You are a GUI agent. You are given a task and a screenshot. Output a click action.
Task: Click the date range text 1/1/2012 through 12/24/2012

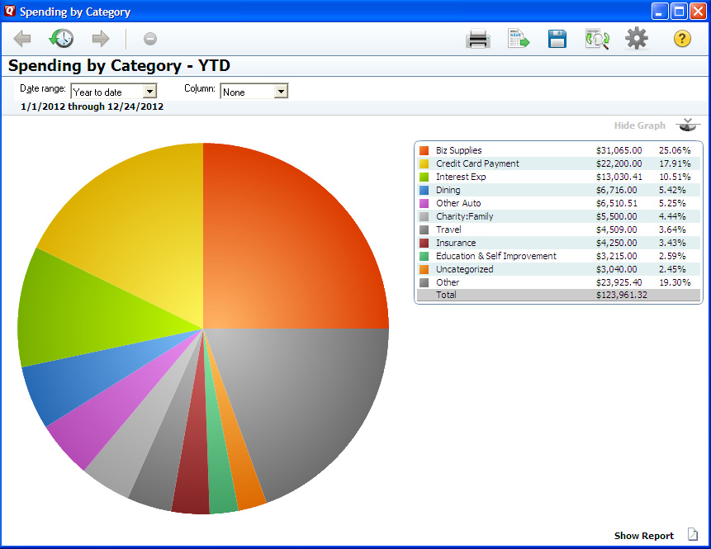[x=92, y=106]
